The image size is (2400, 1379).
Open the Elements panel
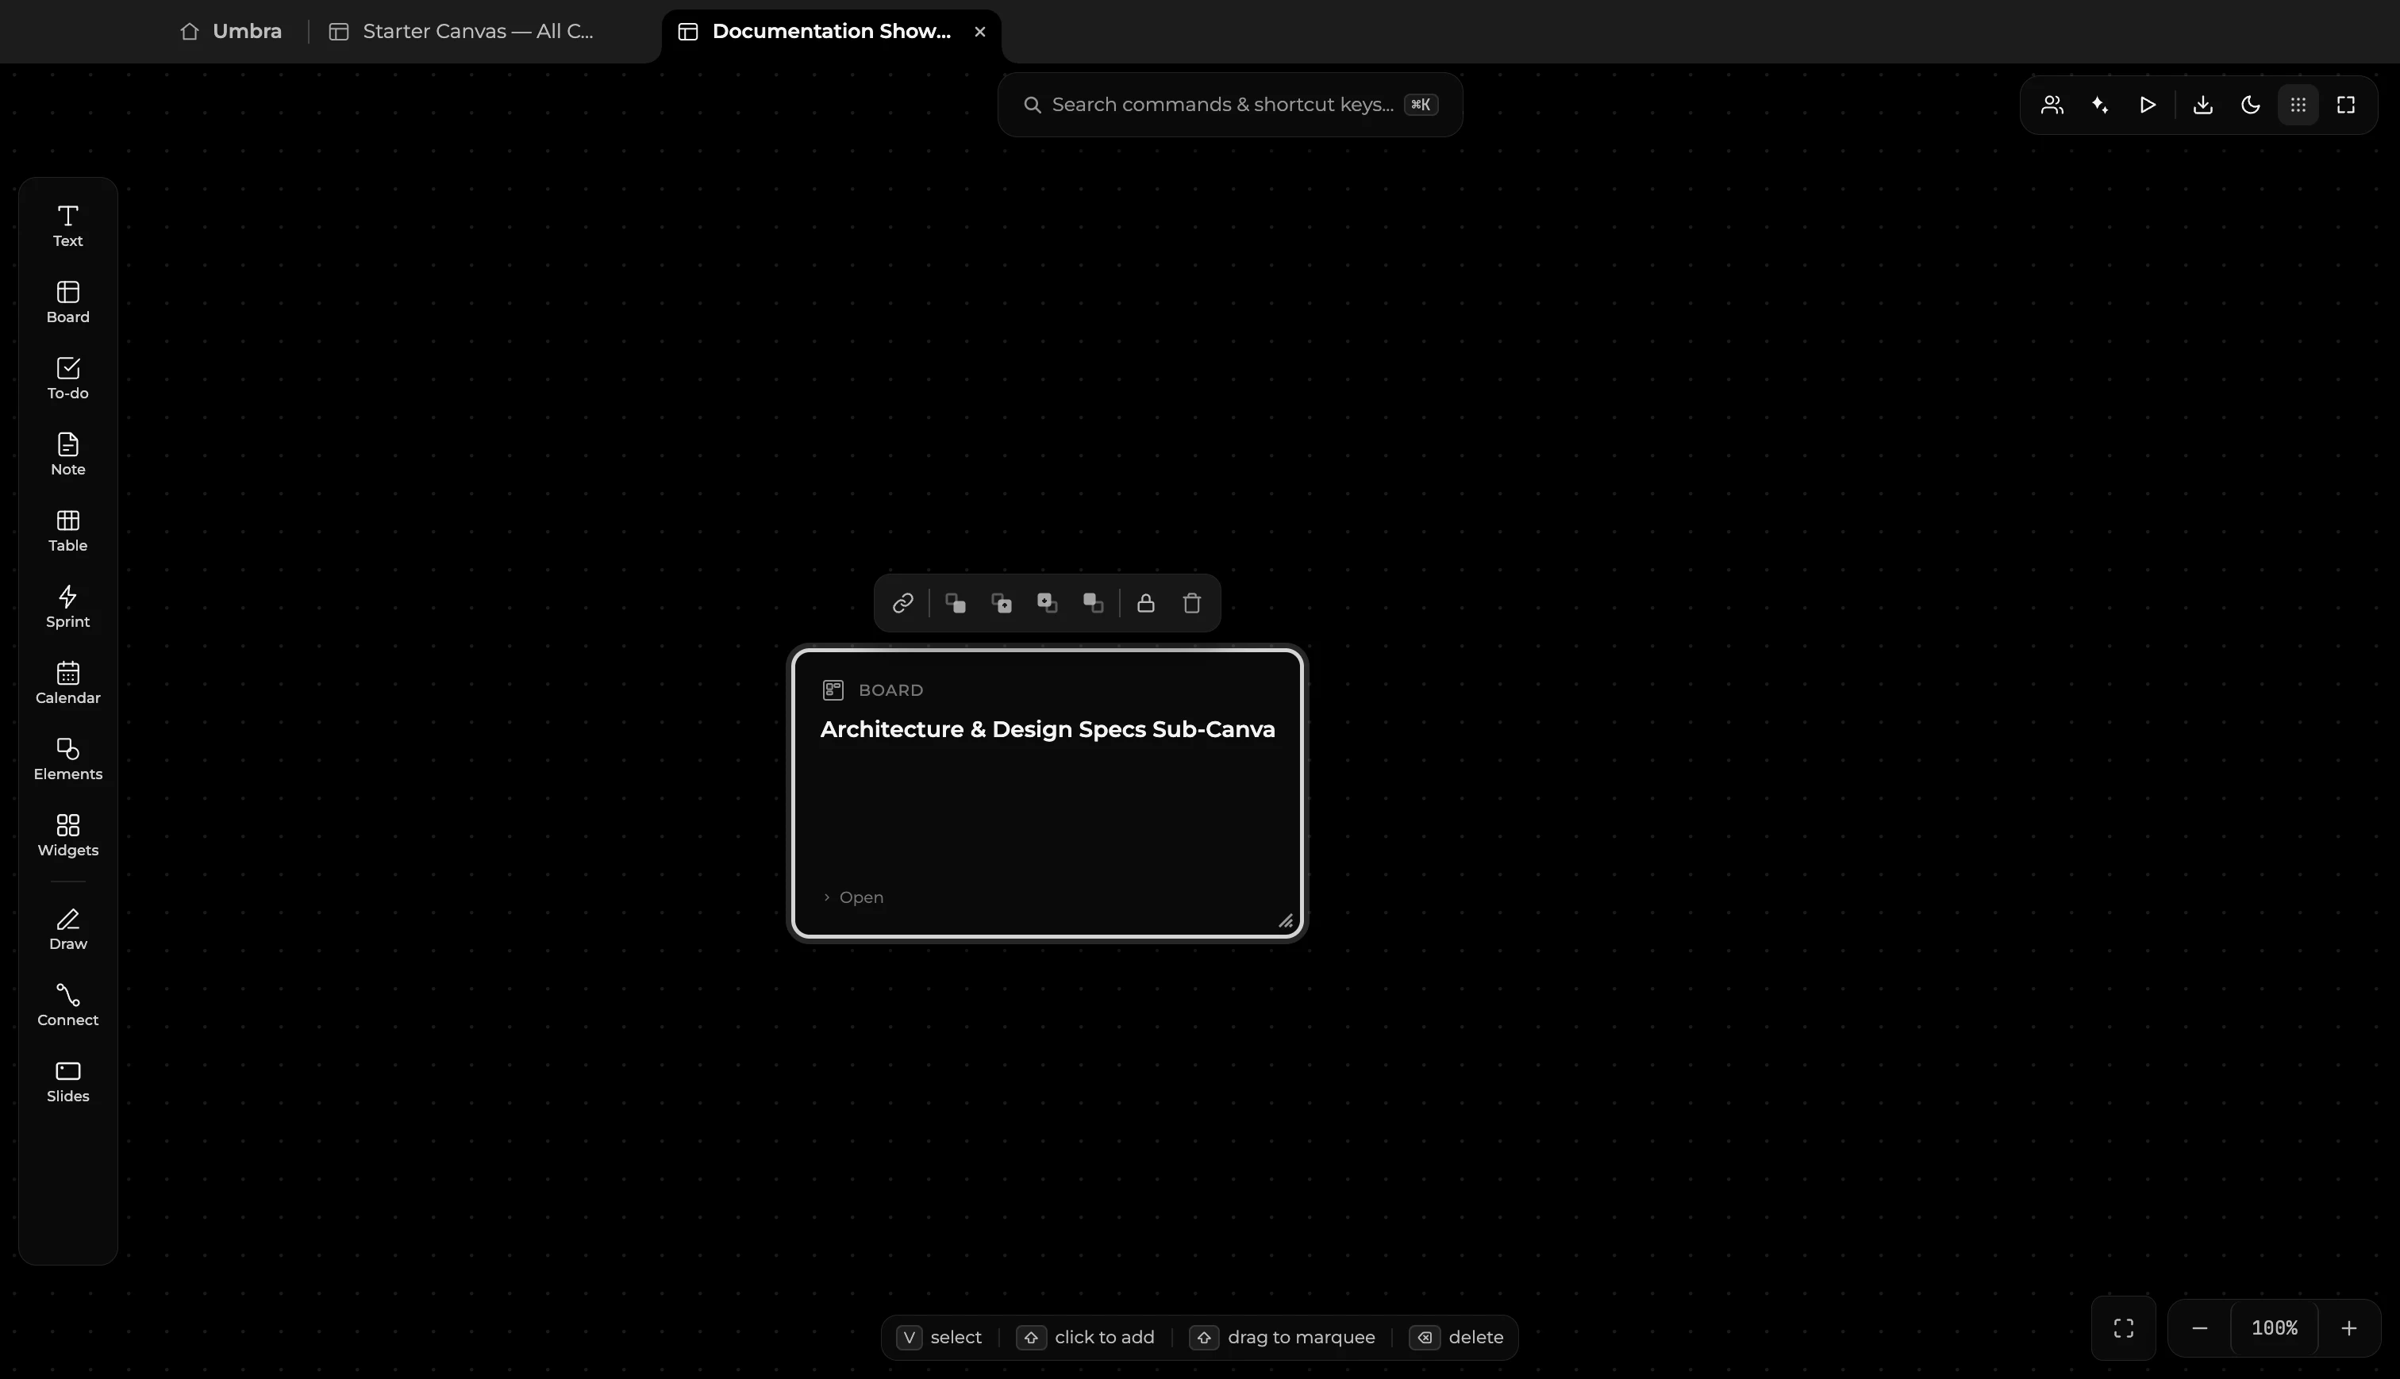point(67,759)
